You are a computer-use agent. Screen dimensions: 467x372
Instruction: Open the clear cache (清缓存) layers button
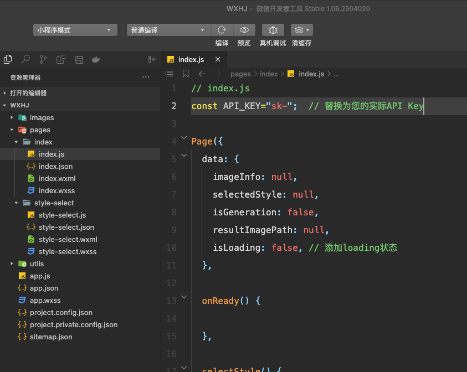click(302, 30)
